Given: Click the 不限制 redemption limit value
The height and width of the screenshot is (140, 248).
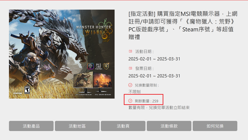Looking at the screenshot, I should 134,92.
